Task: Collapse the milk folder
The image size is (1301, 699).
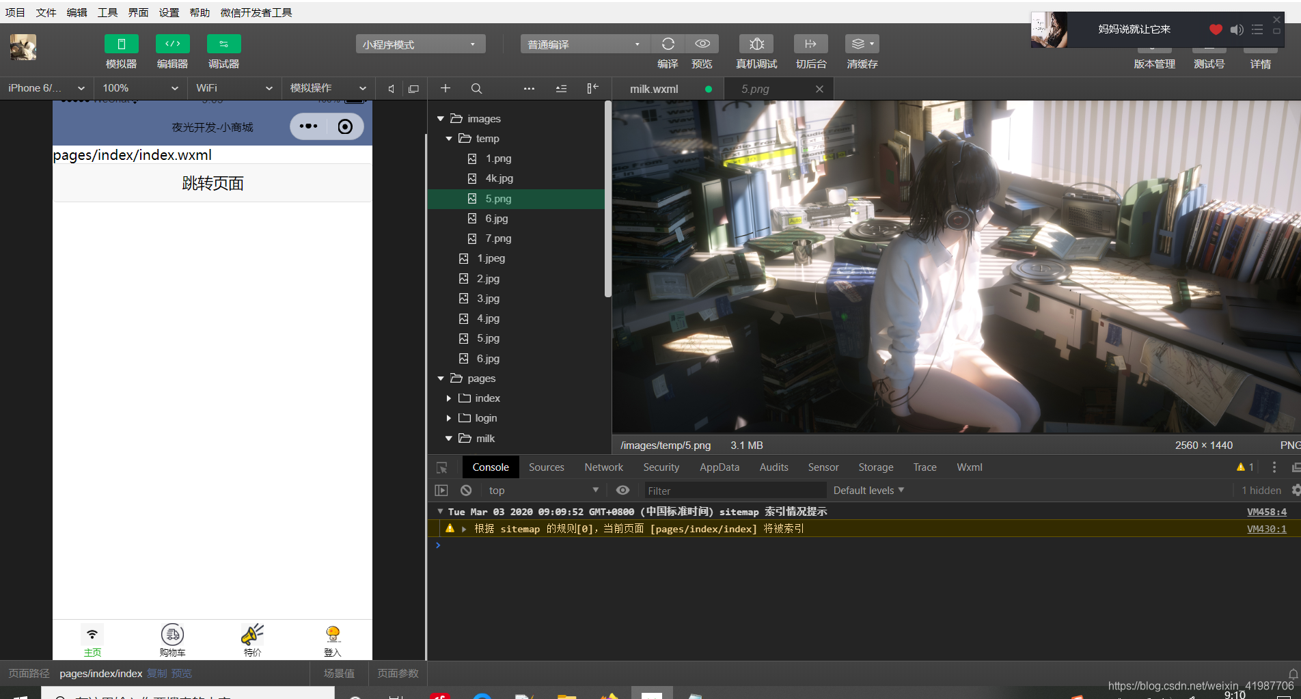Action: [449, 439]
